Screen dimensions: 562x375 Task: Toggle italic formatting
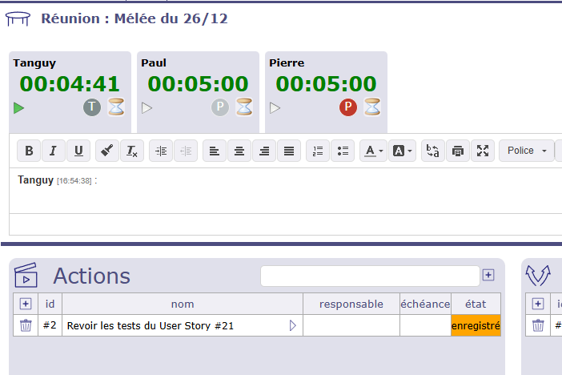pyautogui.click(x=54, y=151)
